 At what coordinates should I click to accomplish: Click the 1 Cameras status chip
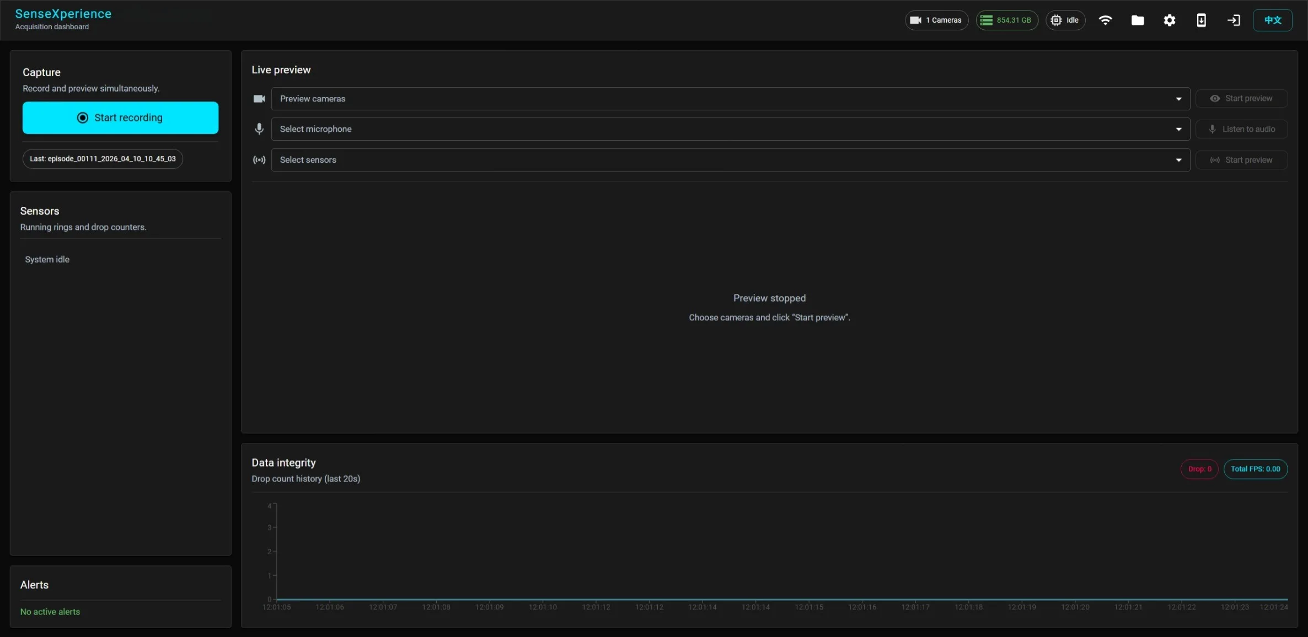(936, 20)
